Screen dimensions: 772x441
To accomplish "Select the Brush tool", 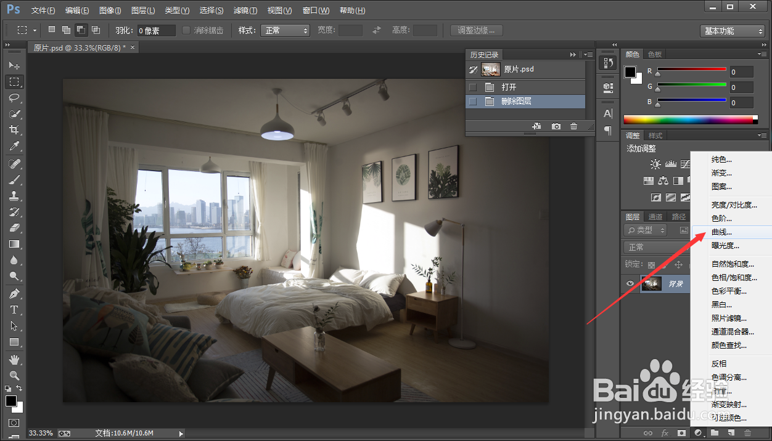I will coord(14,180).
